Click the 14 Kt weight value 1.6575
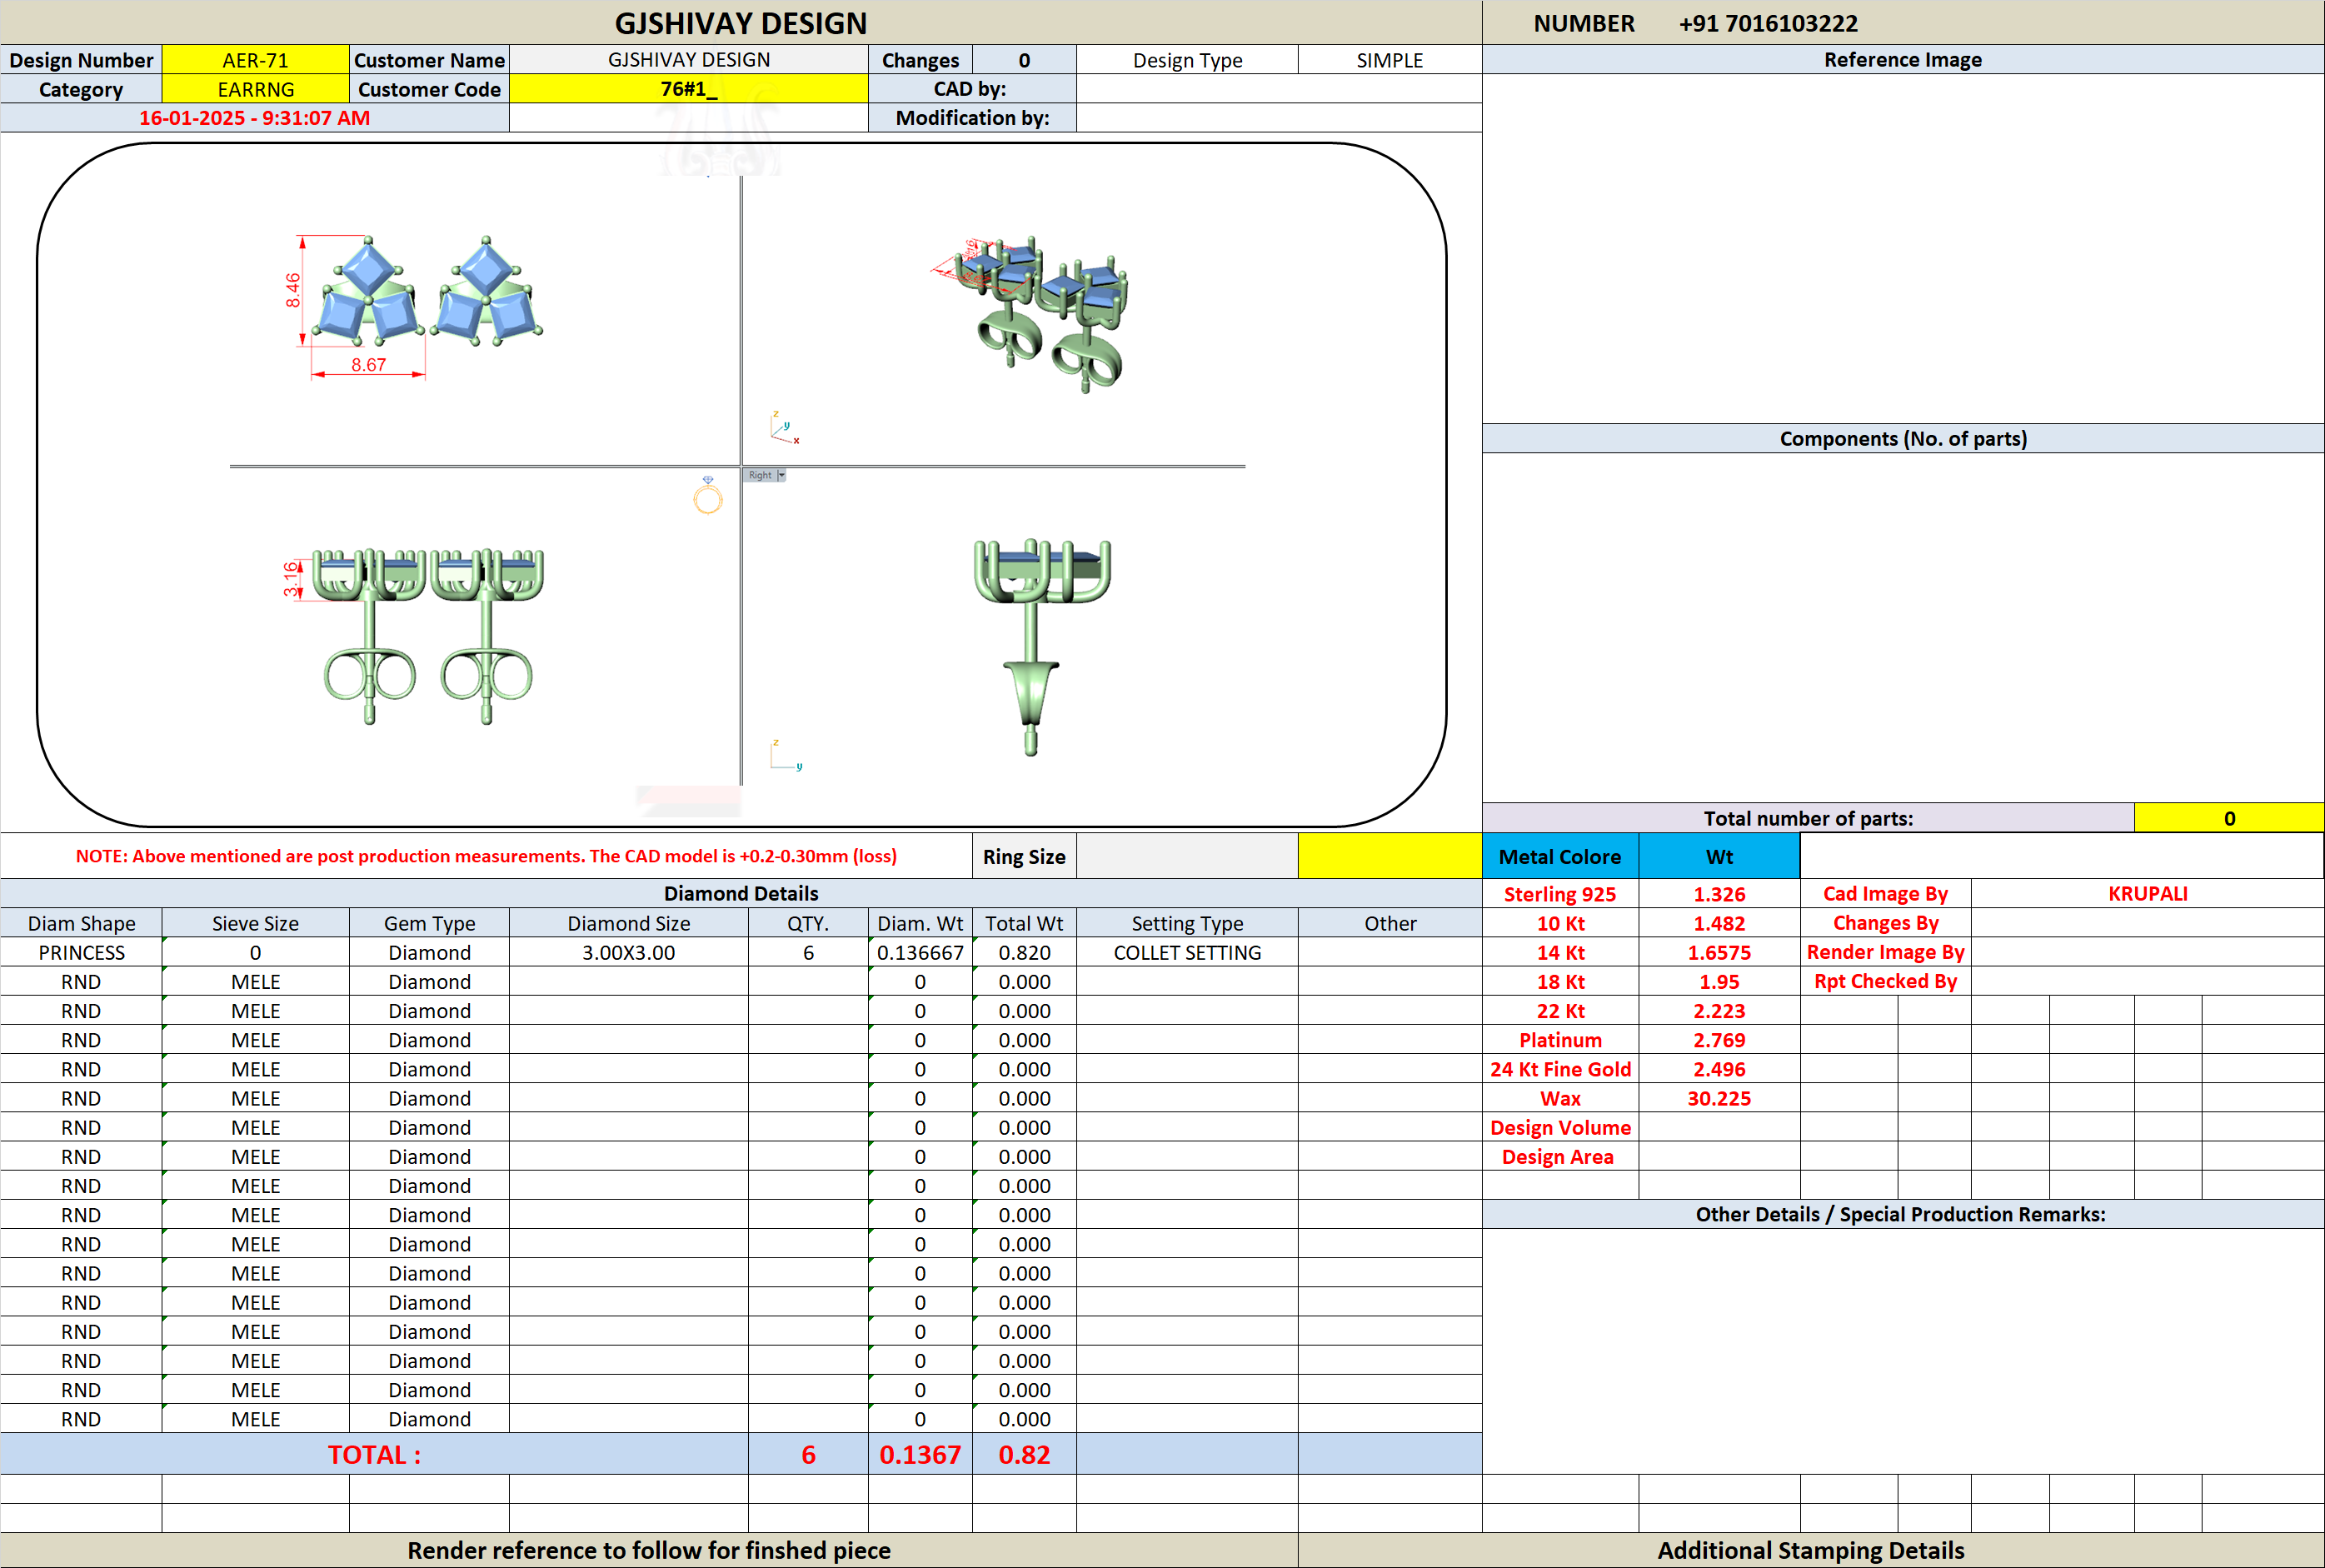Screen dimensions: 2325x1568 (1719, 953)
